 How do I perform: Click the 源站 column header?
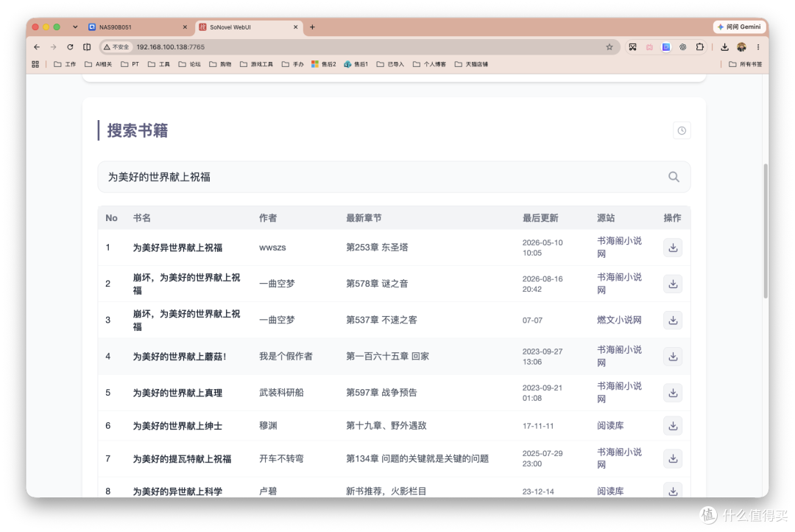click(605, 218)
